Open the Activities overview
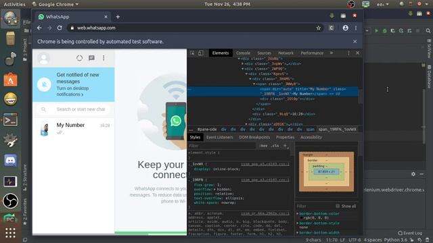433x243 pixels. click(14, 4)
